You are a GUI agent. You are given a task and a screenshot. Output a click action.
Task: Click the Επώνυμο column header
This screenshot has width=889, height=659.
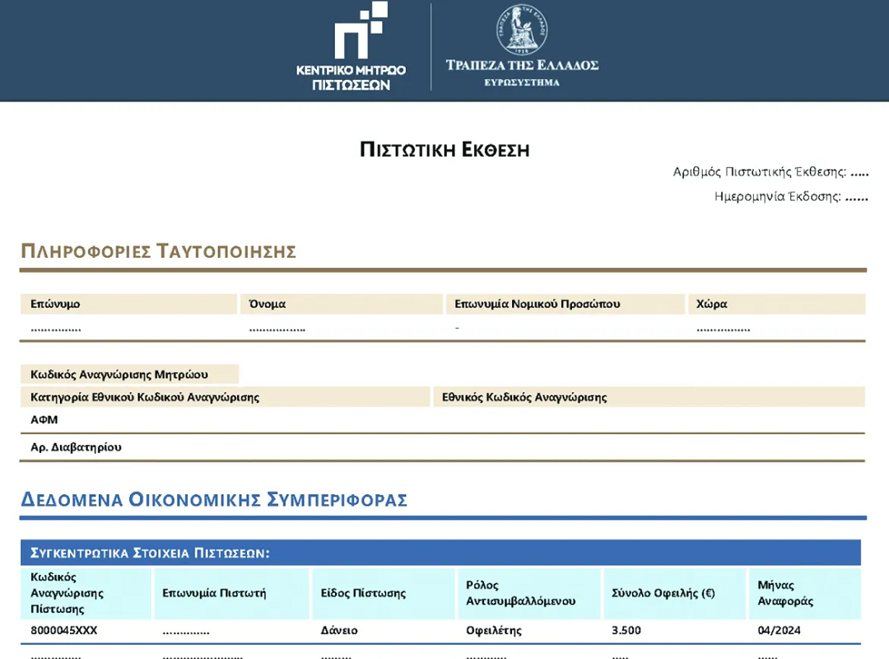[x=56, y=304]
